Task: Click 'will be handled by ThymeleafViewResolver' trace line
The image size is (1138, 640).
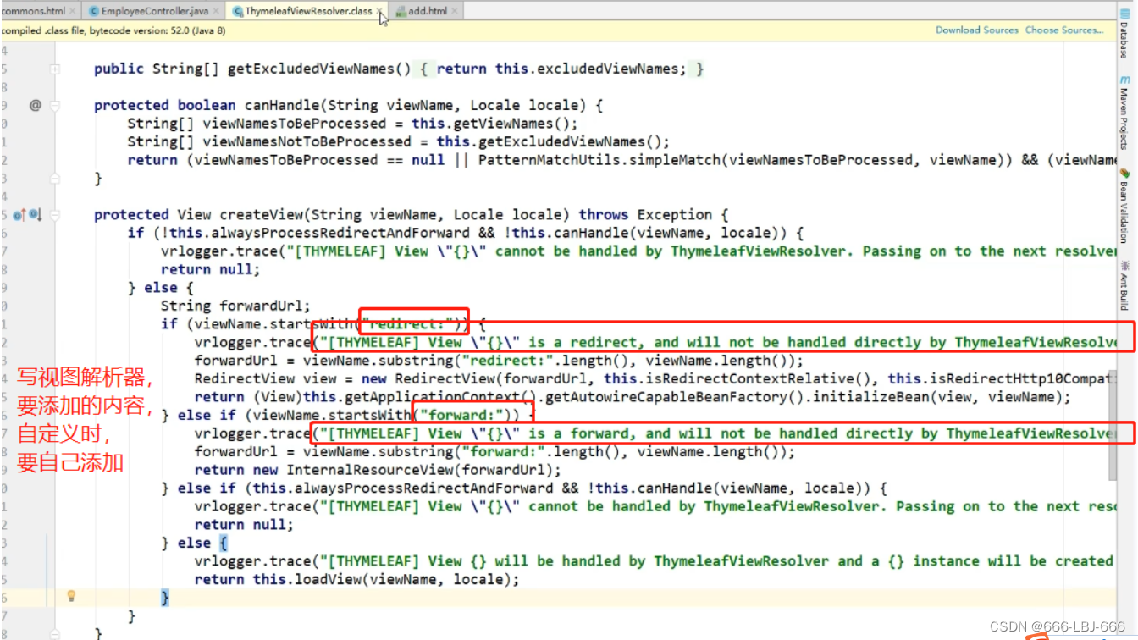Action: [654, 561]
